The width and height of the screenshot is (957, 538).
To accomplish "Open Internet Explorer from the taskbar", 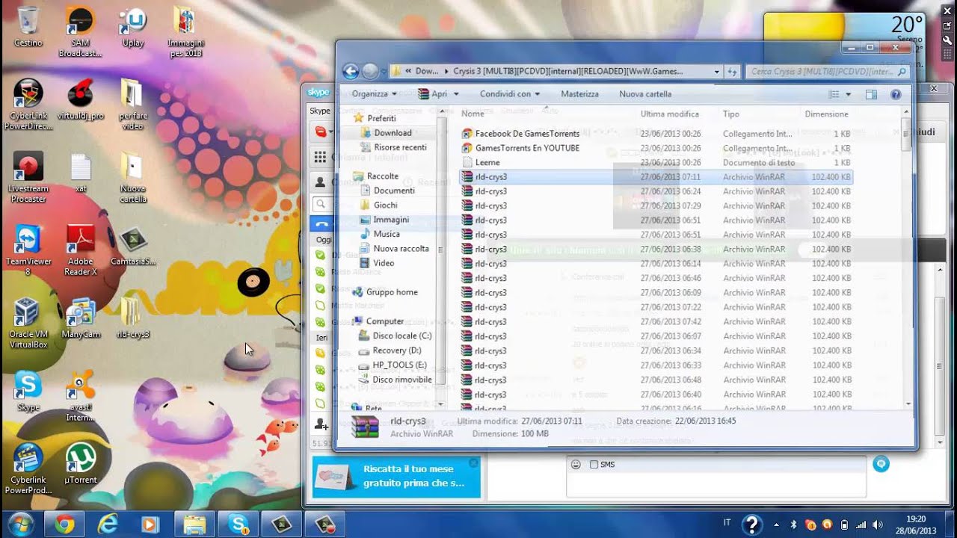I will (108, 525).
